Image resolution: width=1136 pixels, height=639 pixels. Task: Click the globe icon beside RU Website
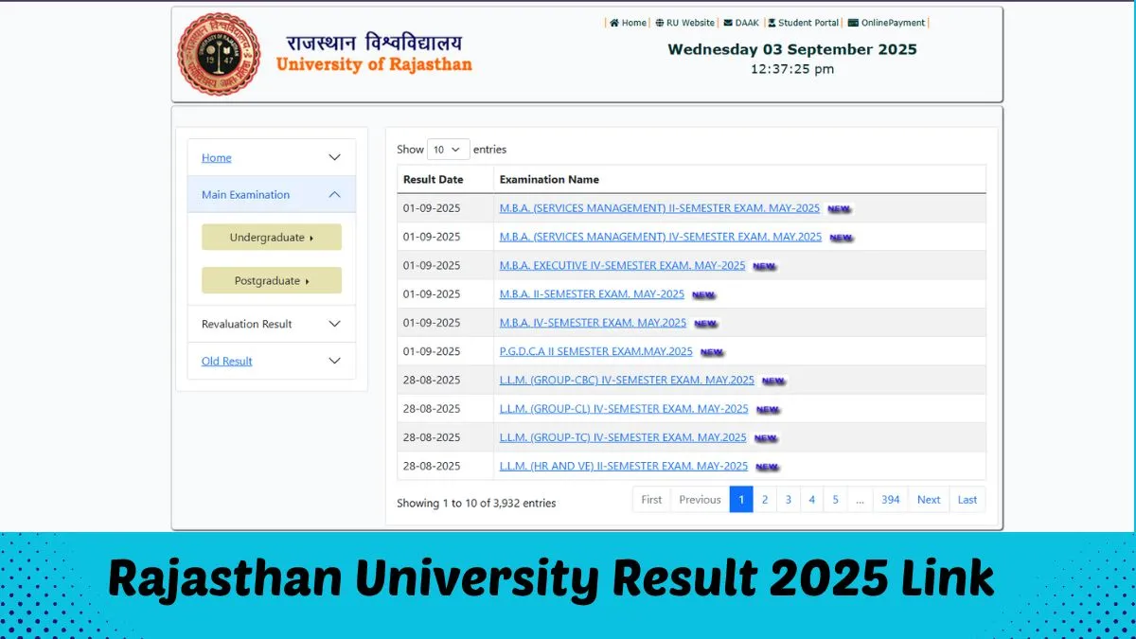pyautogui.click(x=659, y=23)
